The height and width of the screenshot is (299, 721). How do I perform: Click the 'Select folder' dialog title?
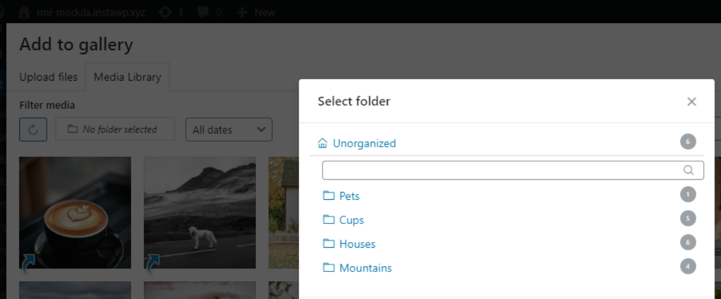[x=354, y=102]
